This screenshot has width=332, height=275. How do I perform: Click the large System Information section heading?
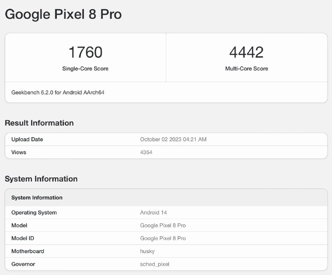[41, 179]
